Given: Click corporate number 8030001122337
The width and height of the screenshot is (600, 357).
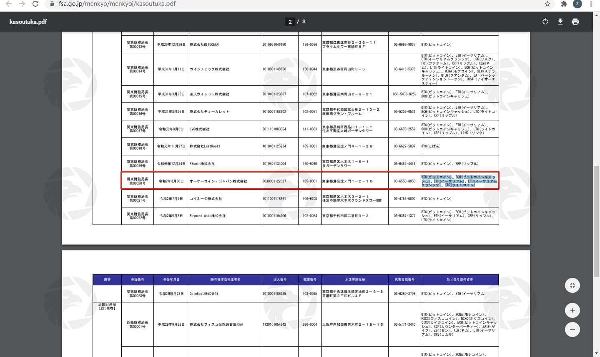Looking at the screenshot, I should (274, 181).
